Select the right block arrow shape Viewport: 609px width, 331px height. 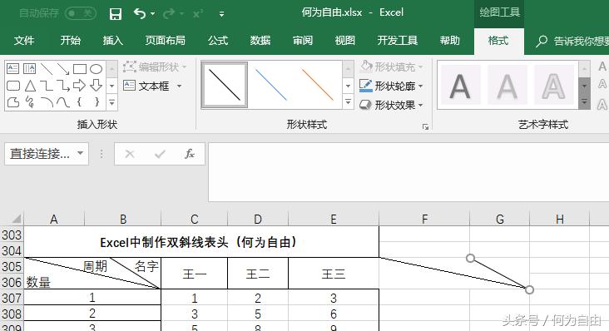(x=80, y=86)
